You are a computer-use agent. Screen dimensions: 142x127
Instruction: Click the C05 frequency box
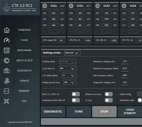point(80,19)
